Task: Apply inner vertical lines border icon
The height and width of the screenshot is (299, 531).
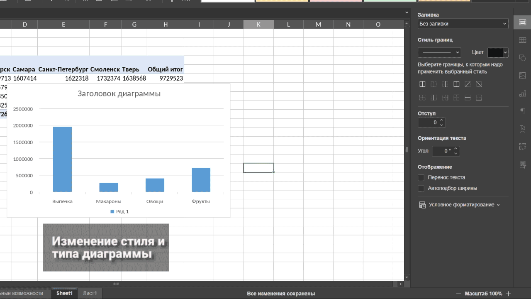Action: click(x=434, y=98)
